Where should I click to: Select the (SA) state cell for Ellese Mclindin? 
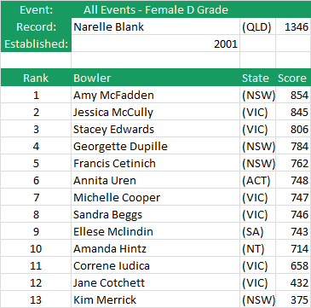pos(257,231)
